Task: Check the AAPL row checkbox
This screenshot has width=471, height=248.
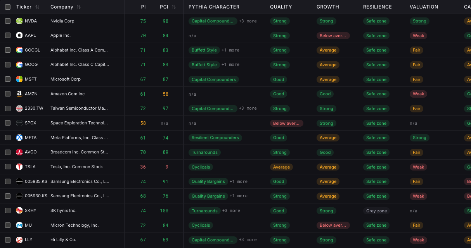Action: (x=8, y=35)
